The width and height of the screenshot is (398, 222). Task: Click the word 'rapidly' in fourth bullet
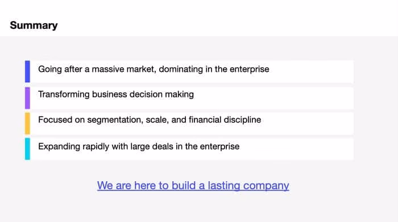click(x=96, y=147)
